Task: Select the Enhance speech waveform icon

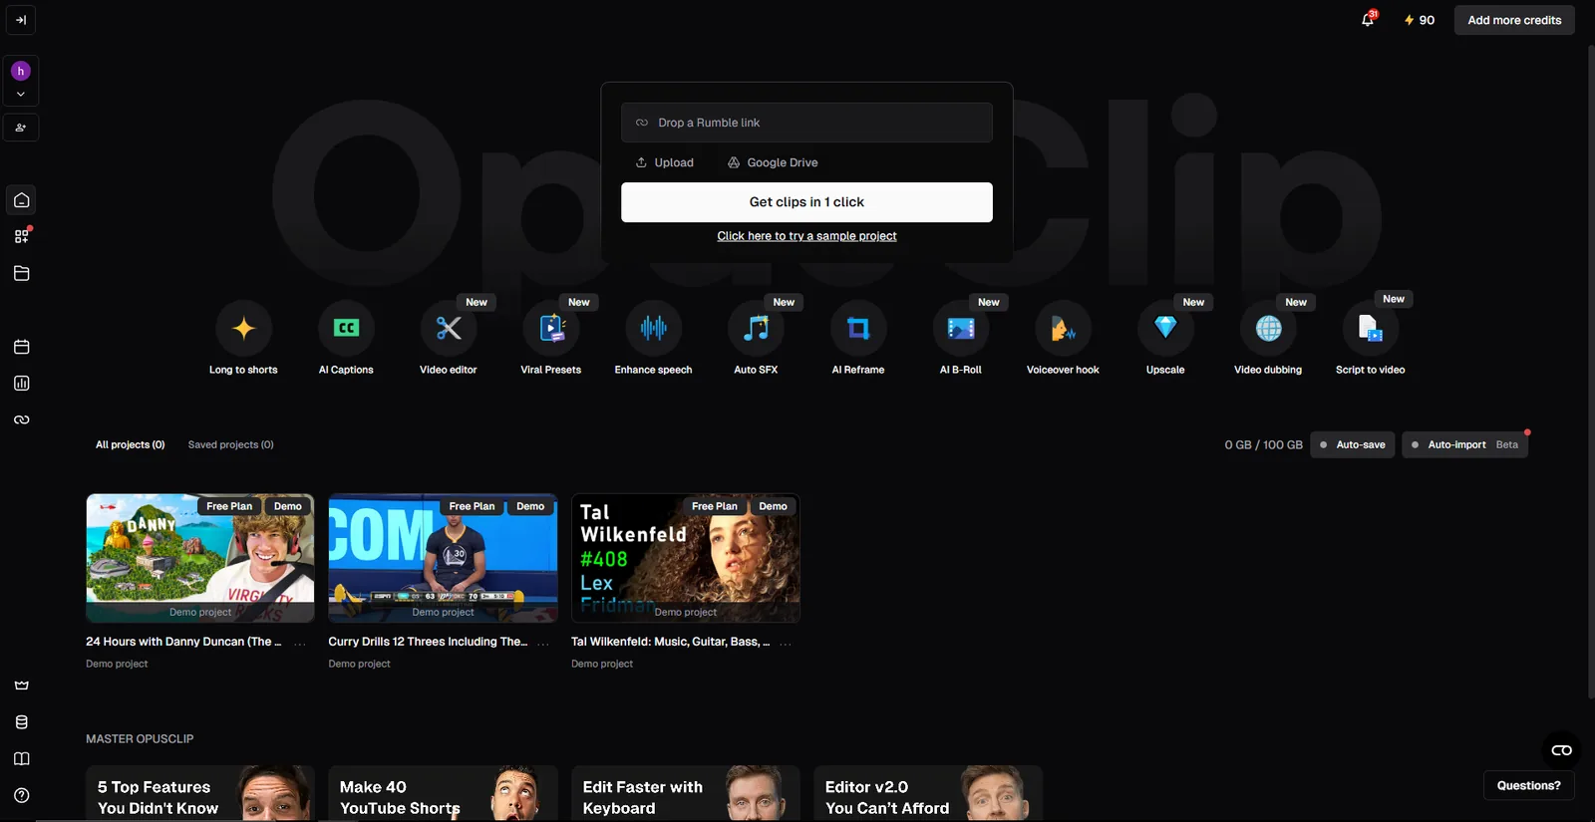Action: (654, 329)
